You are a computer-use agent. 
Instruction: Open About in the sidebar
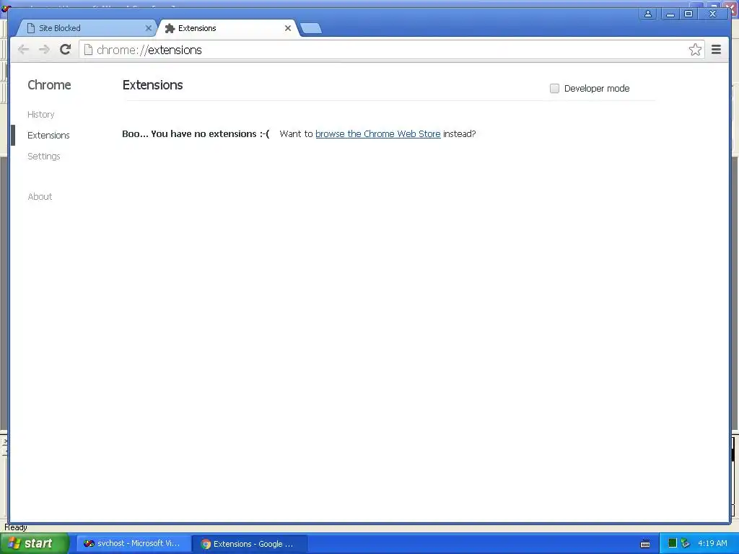tap(40, 196)
